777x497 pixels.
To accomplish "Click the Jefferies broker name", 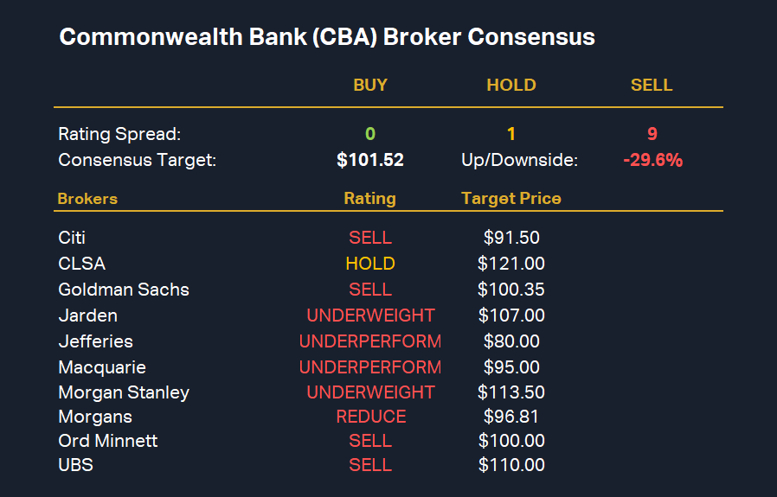I will (x=95, y=341).
